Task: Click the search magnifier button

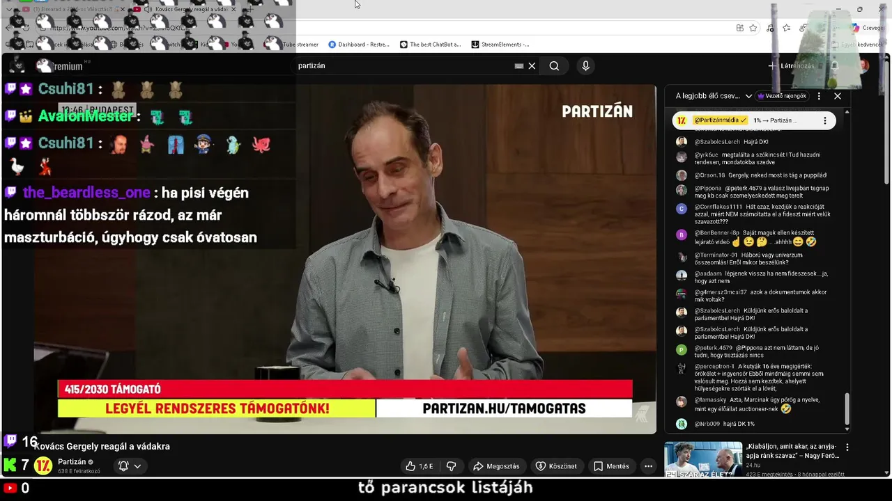Action: point(554,66)
